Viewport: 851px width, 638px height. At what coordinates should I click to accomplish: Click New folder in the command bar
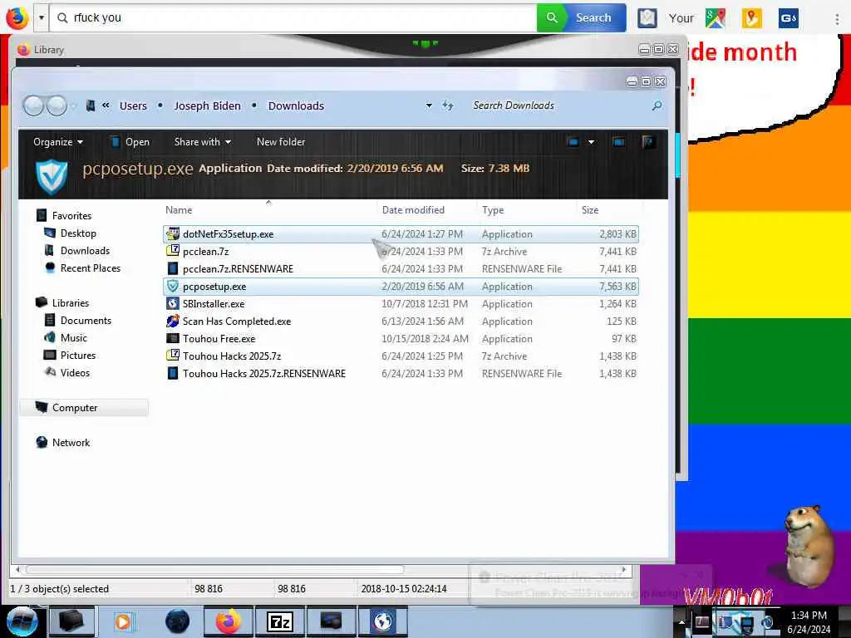[281, 141]
